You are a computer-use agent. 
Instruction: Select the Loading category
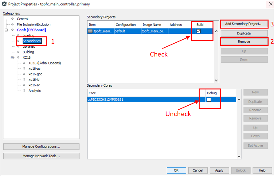click(x=28, y=35)
